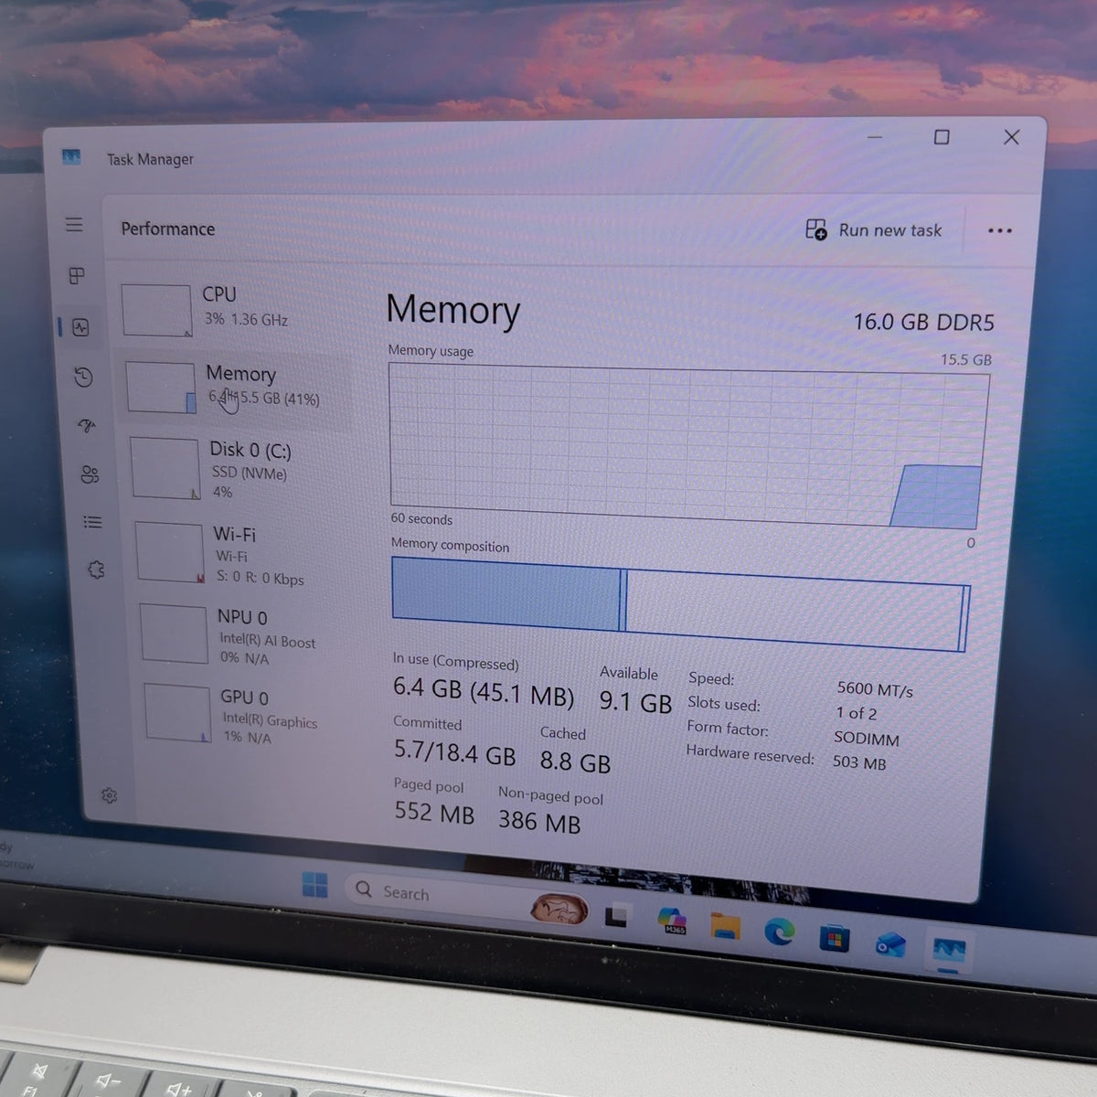Click the Task Manager taskbar icon

tap(948, 951)
